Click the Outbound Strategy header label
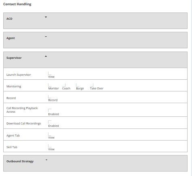The height and width of the screenshot is (176, 192). (x=20, y=162)
